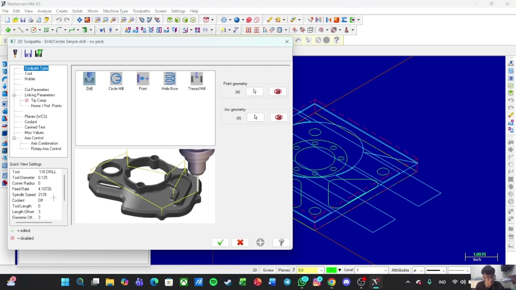
Task: Redo the action in toolbar
Action: [67, 20]
